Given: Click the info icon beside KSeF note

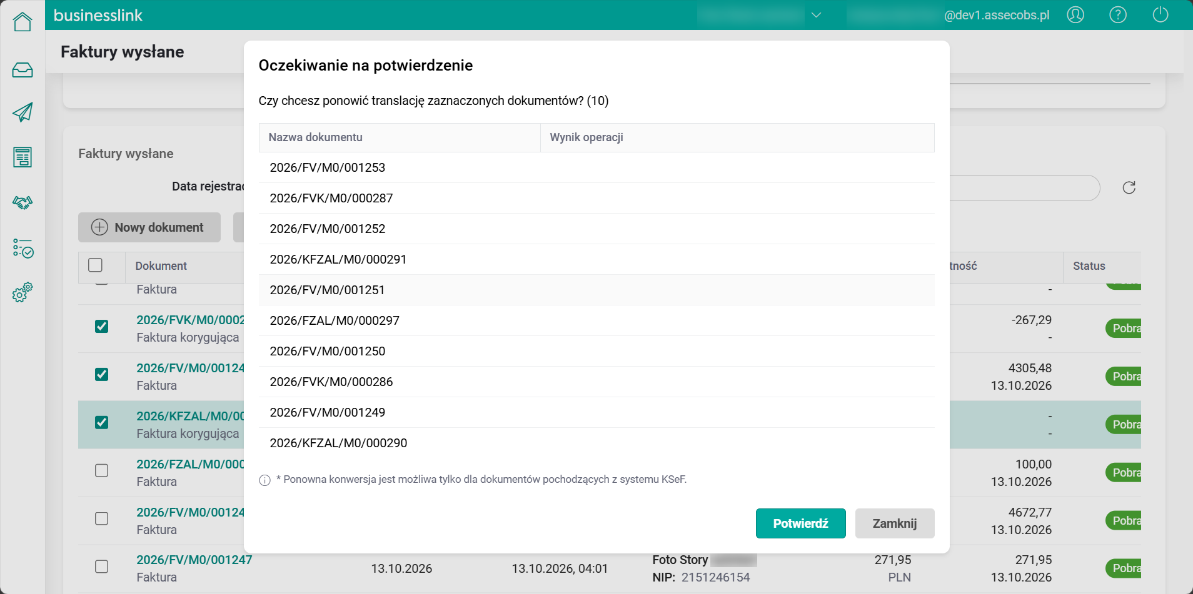Looking at the screenshot, I should (x=264, y=480).
